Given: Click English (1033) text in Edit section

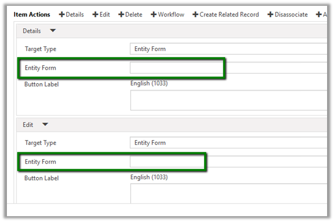Looking at the screenshot, I should pos(149,177).
